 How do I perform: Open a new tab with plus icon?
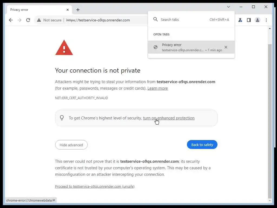[x=78, y=10]
